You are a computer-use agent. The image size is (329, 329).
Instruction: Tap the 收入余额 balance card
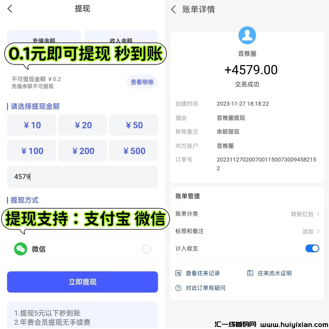pos(121,48)
